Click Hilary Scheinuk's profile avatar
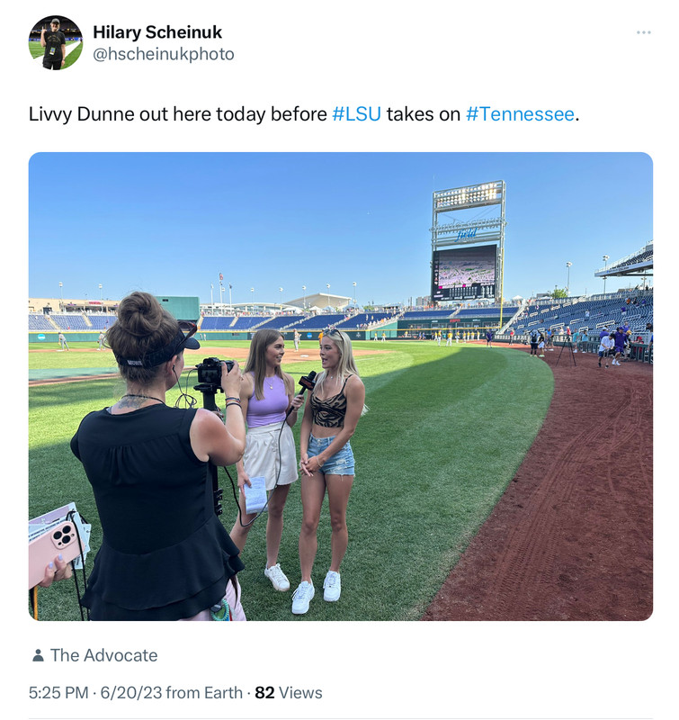The image size is (679, 720). pyautogui.click(x=56, y=42)
